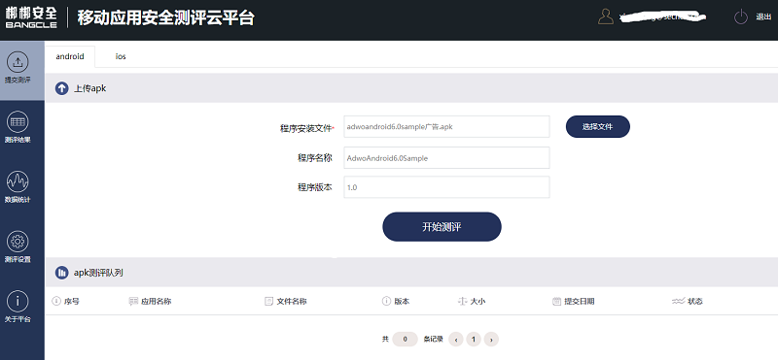Click the 版本 column info icon

click(x=386, y=301)
